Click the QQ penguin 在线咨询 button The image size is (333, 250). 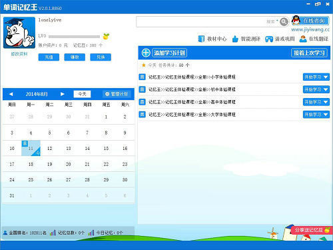click(x=310, y=21)
